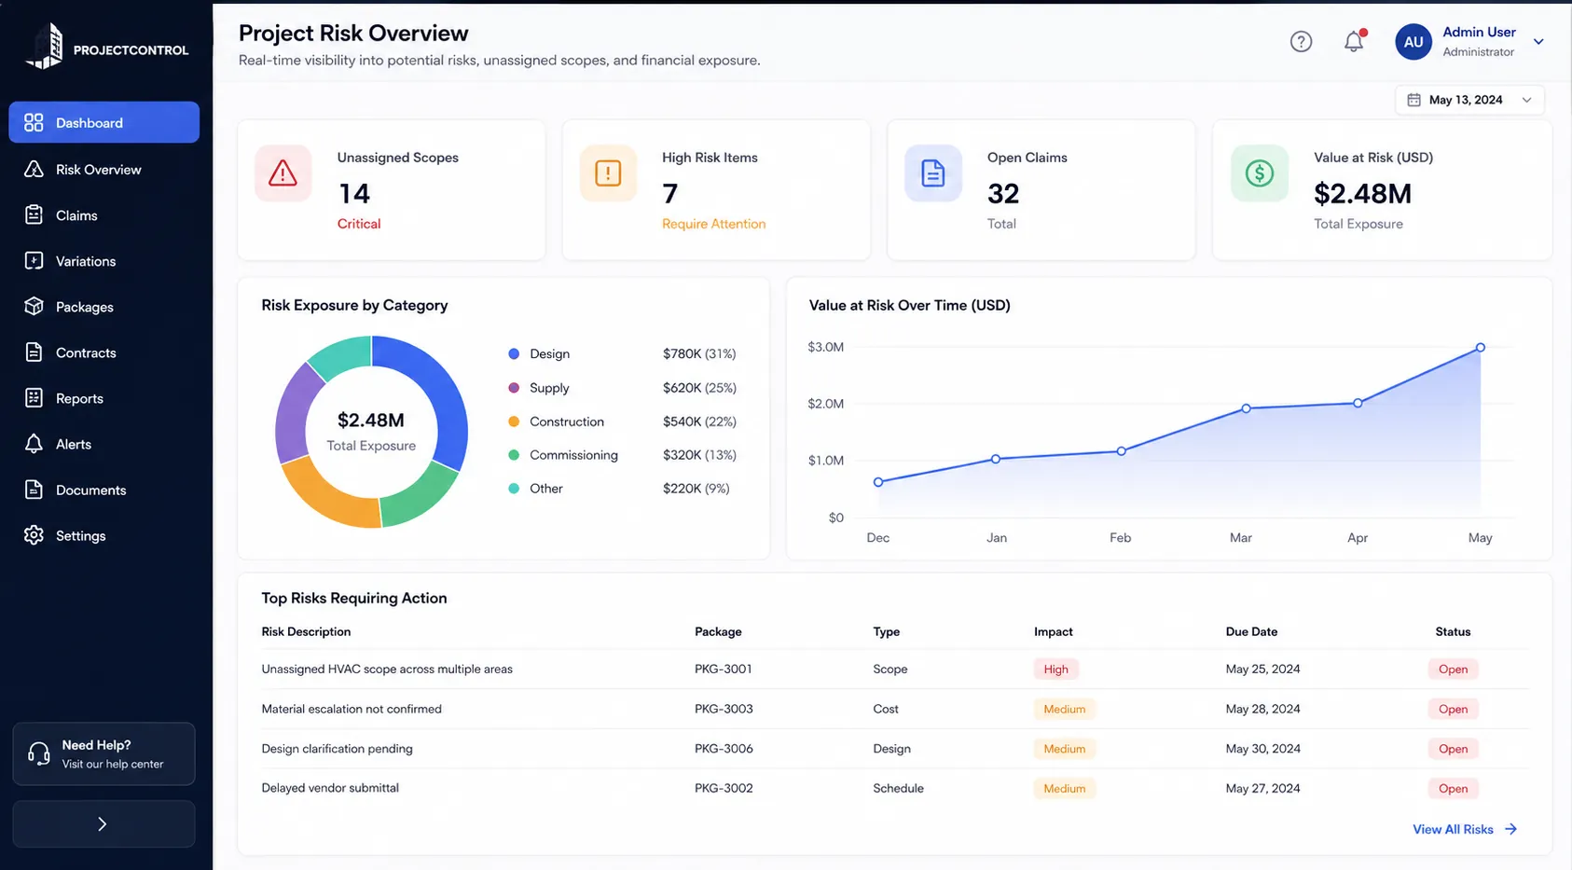1572x870 pixels.
Task: Expand the Admin User account menu
Action: (x=1538, y=42)
